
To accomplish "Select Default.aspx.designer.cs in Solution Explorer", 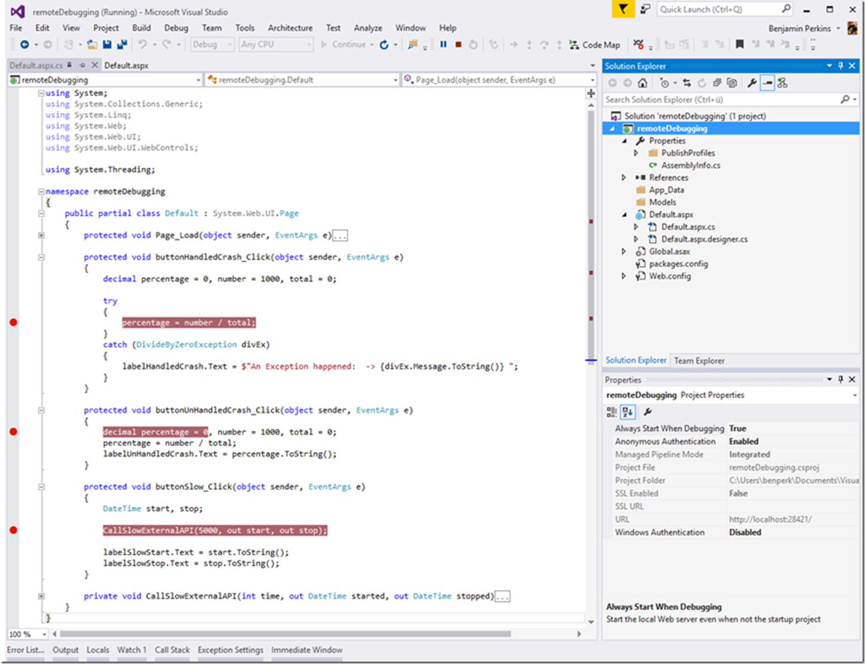I will click(x=704, y=239).
